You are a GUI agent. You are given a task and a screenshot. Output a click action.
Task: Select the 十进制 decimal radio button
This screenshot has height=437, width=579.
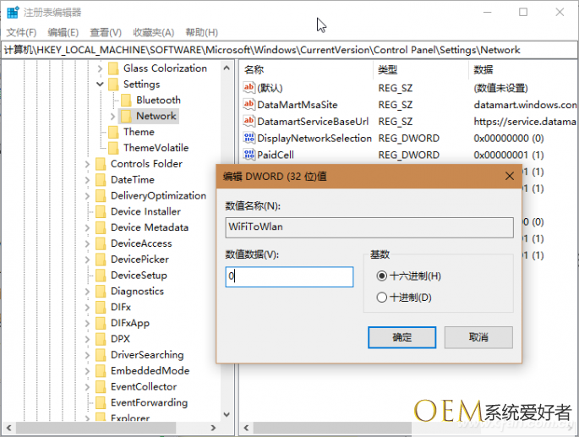pos(382,298)
